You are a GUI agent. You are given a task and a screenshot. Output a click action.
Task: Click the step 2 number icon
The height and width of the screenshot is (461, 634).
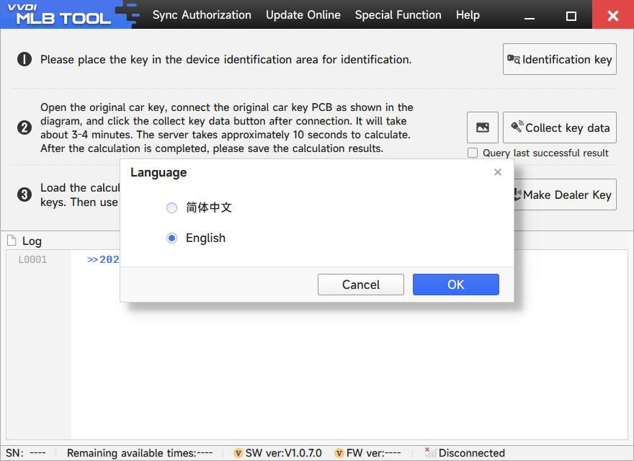click(x=24, y=127)
